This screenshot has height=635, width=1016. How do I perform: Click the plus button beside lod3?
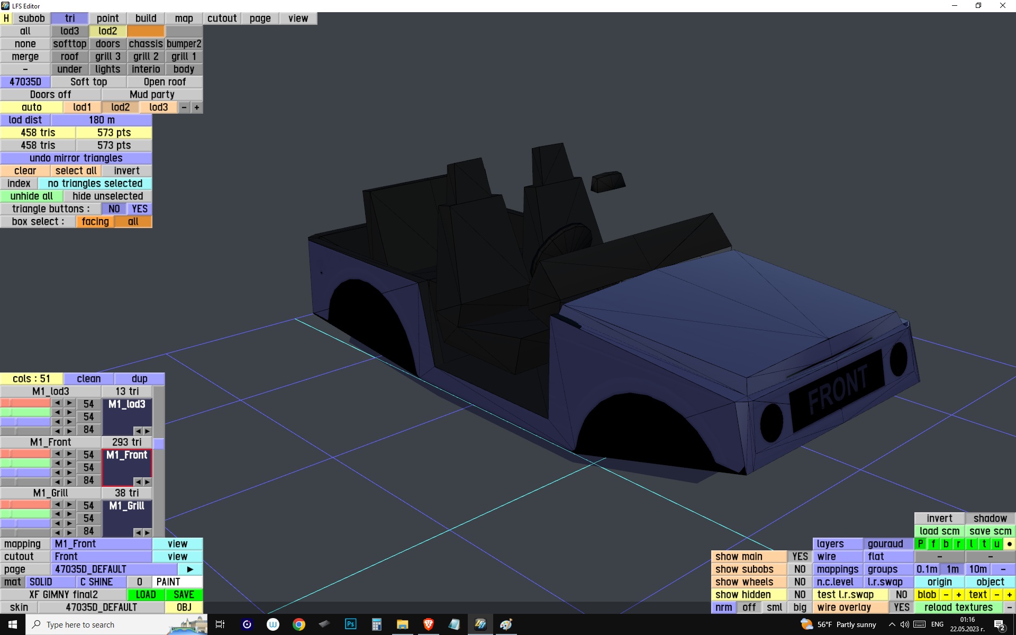click(x=197, y=107)
